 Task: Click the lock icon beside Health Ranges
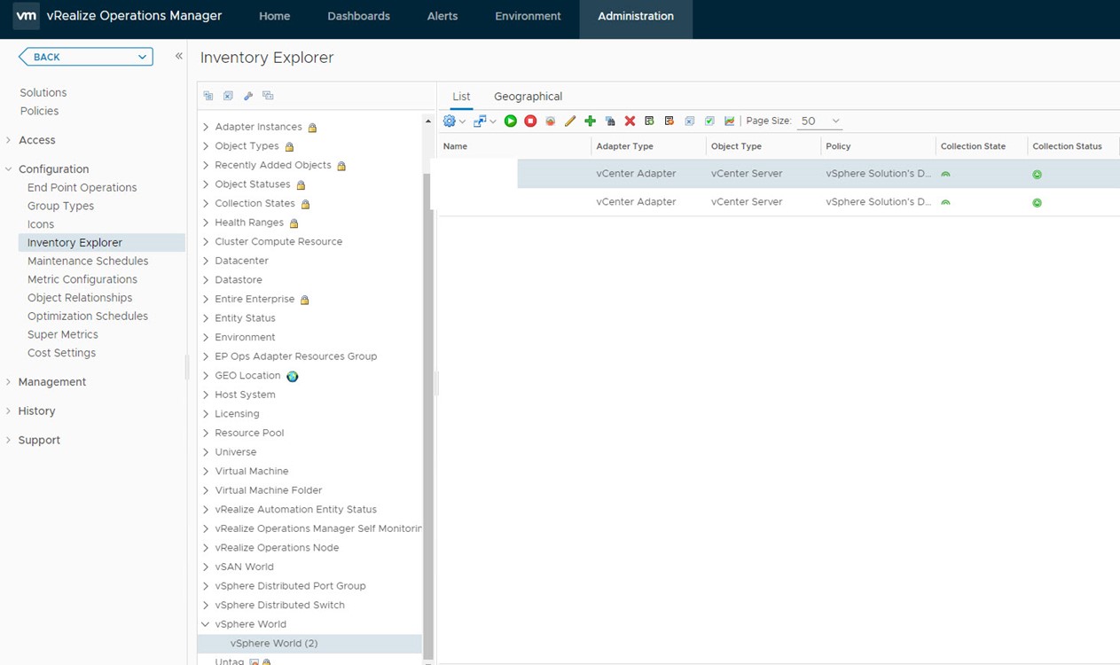point(294,223)
